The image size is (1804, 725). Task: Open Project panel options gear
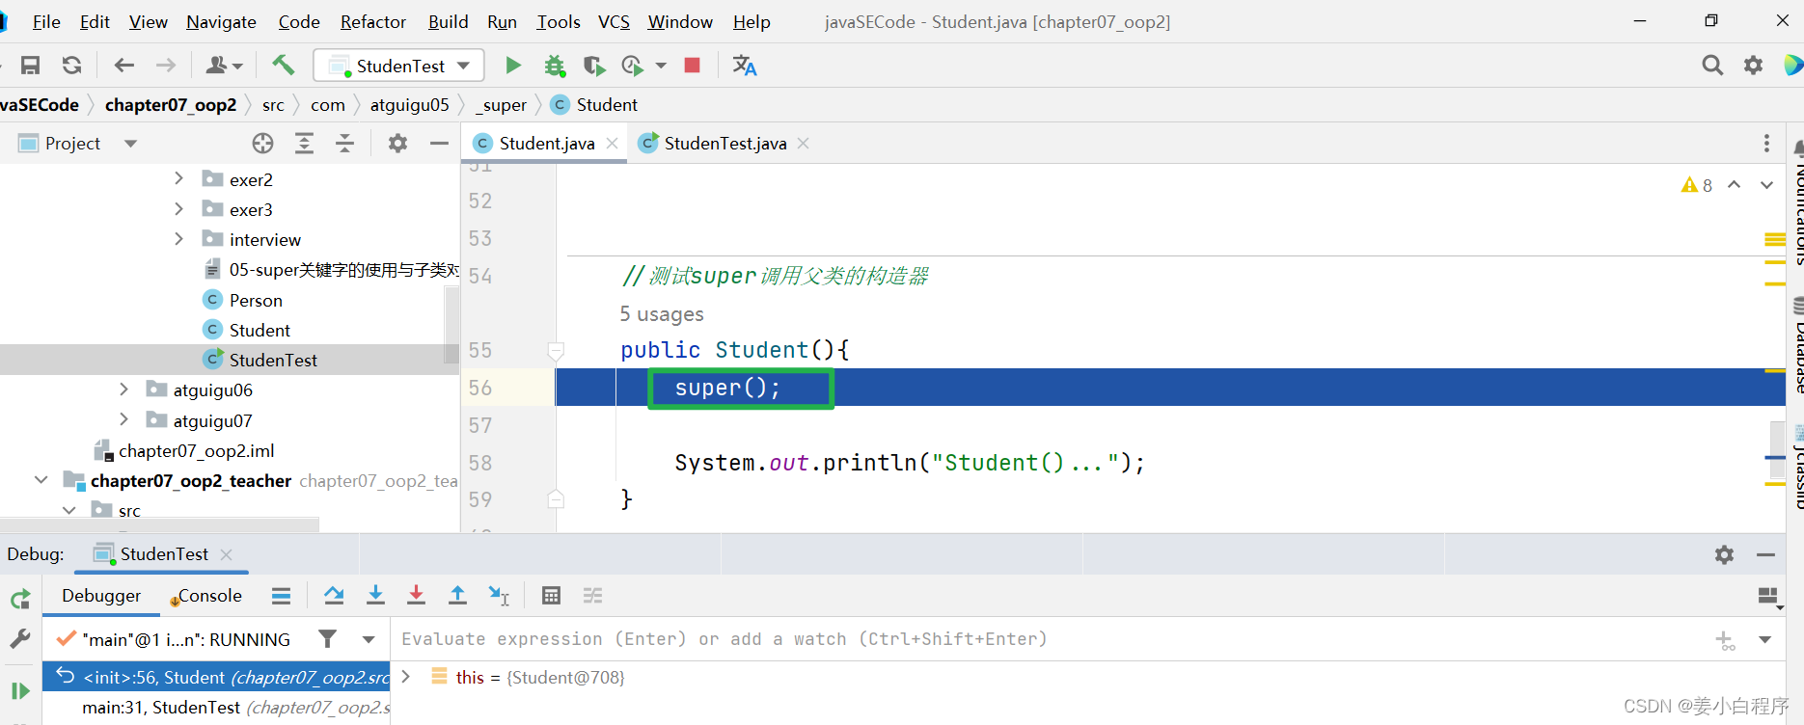click(397, 144)
